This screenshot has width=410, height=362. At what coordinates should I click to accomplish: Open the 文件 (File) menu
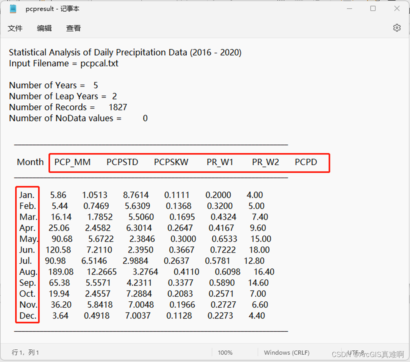click(x=15, y=28)
